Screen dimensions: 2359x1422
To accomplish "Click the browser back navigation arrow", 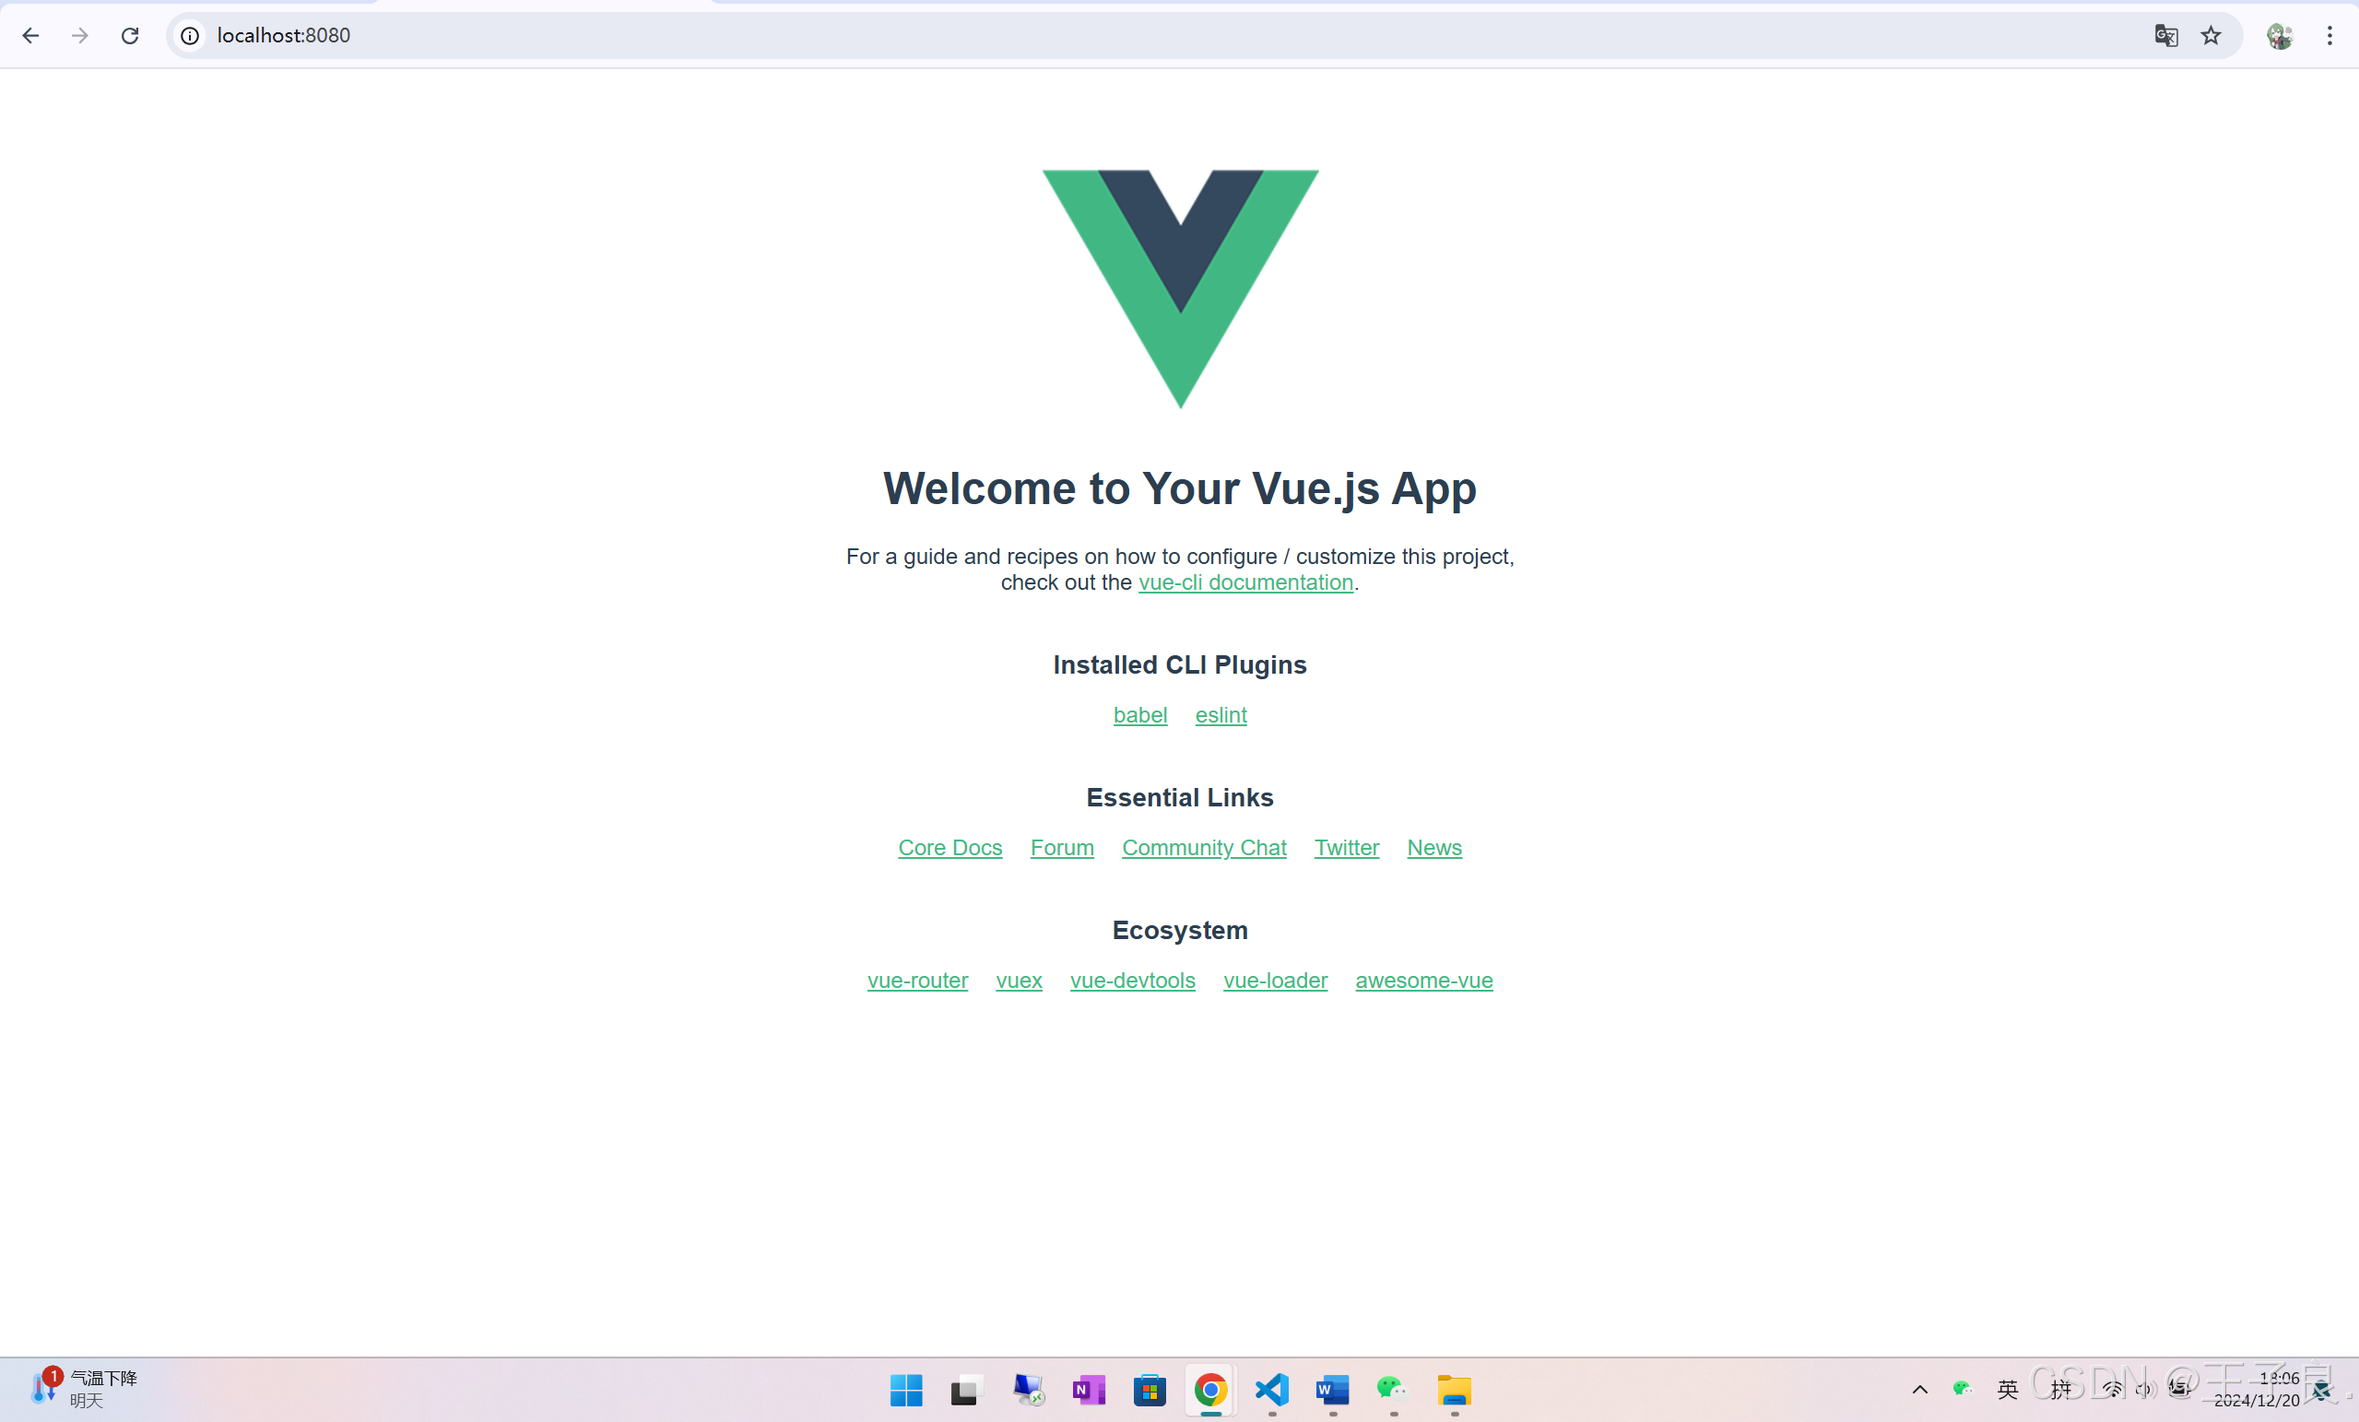I will pyautogui.click(x=30, y=35).
